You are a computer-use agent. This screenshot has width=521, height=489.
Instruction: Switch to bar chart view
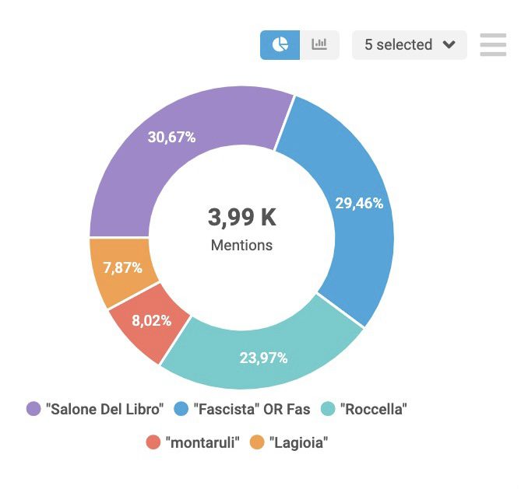click(x=319, y=45)
